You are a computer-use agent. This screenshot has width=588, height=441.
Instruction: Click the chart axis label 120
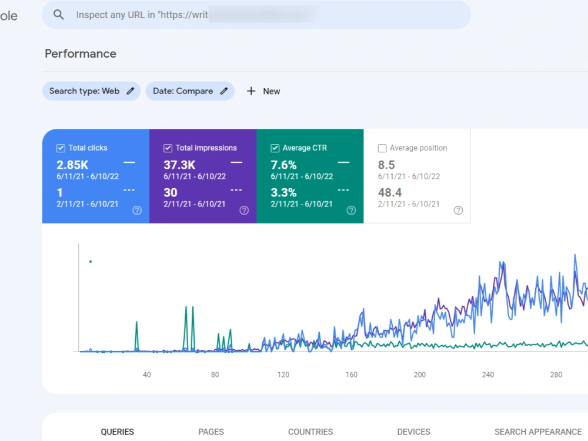click(x=283, y=375)
